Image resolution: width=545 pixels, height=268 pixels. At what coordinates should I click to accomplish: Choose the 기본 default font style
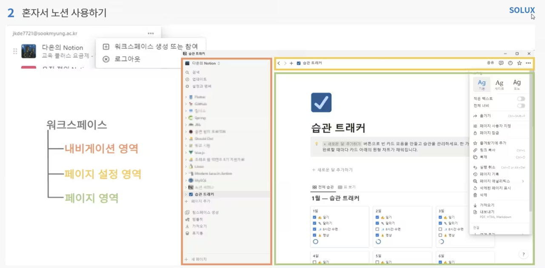[482, 84]
